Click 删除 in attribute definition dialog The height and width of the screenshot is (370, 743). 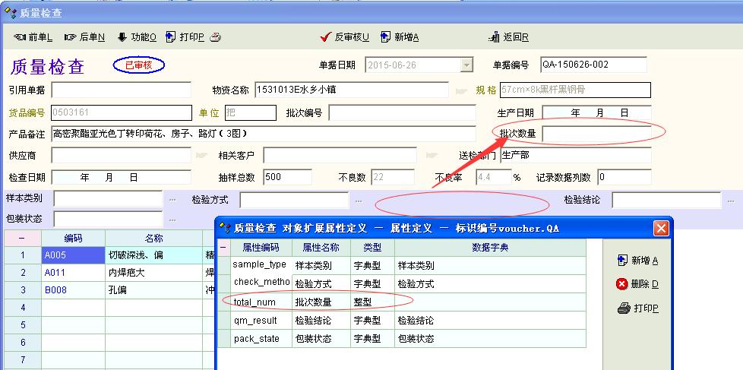coord(638,284)
